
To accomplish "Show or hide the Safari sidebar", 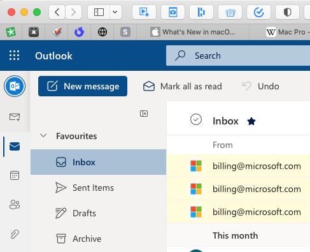I will 99,12.
